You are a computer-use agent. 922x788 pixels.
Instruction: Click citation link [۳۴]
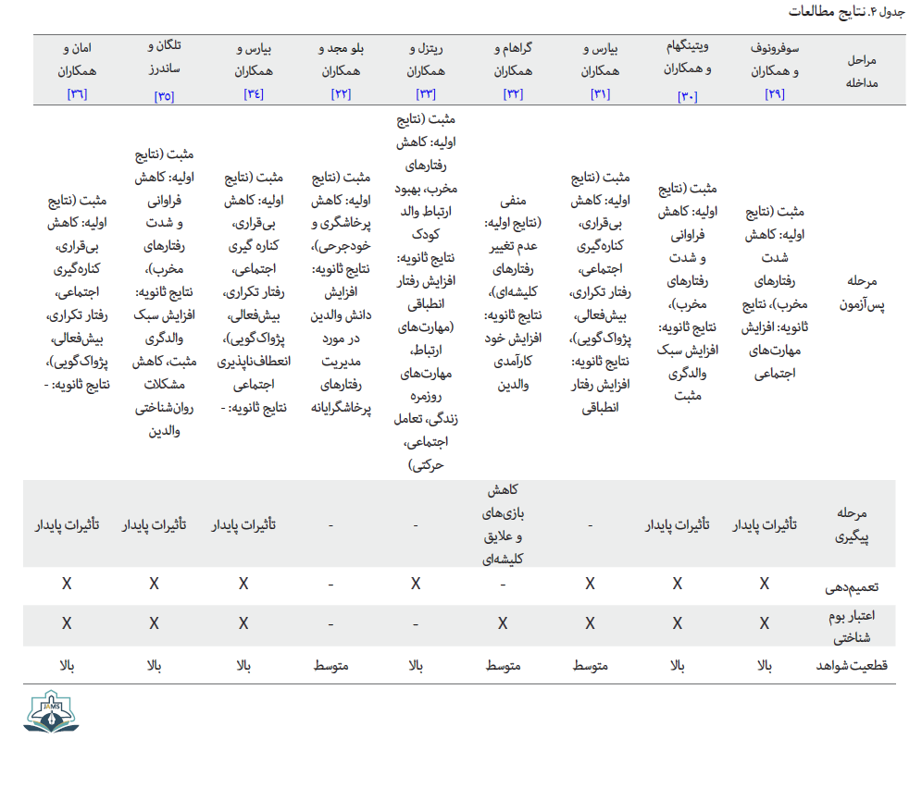click(254, 94)
